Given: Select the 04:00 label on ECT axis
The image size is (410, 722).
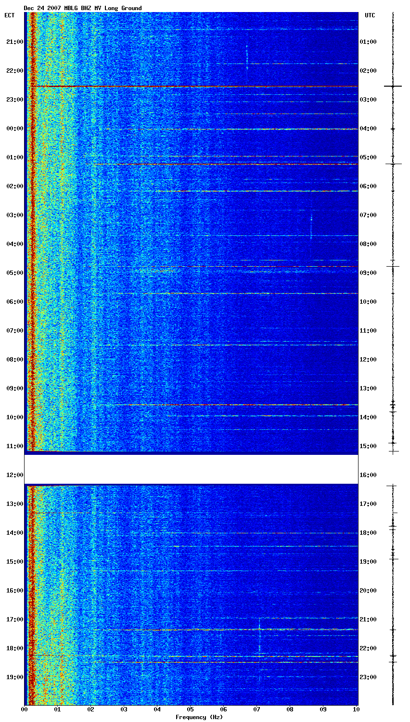Looking at the screenshot, I should 15,244.
